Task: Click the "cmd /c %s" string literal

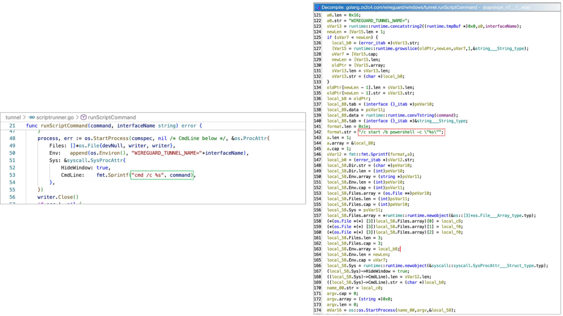Action: coord(148,175)
